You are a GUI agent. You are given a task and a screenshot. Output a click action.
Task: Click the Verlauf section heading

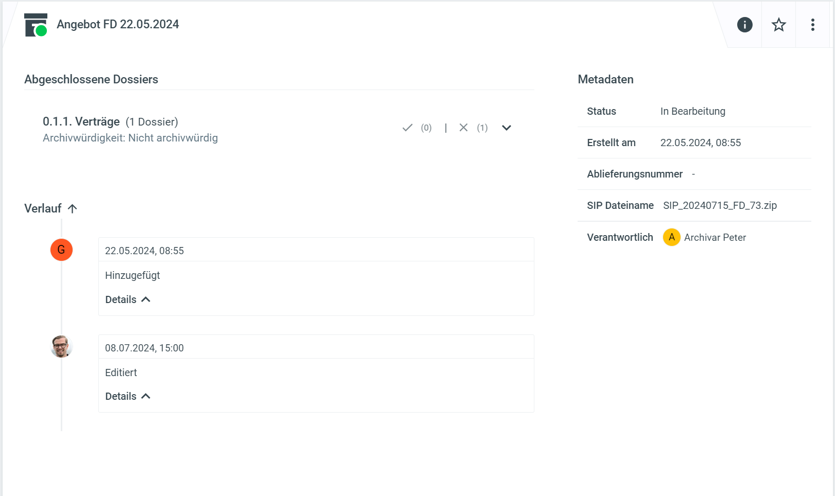pyautogui.click(x=43, y=208)
